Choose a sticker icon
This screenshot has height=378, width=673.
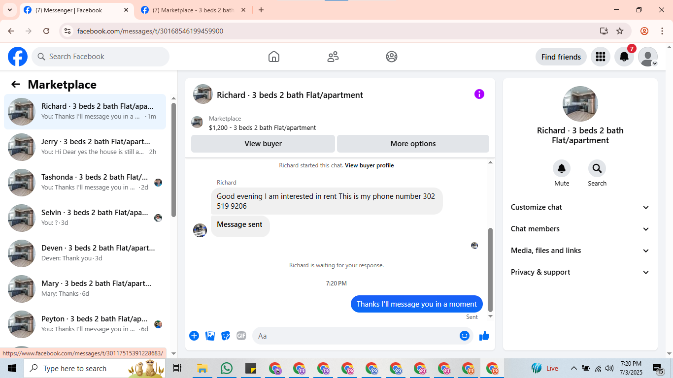[x=226, y=336]
